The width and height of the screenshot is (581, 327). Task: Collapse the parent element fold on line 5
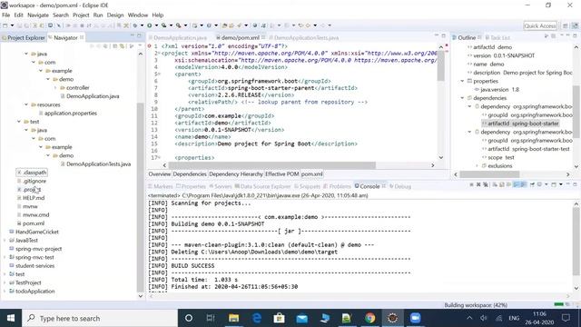tap(159, 74)
